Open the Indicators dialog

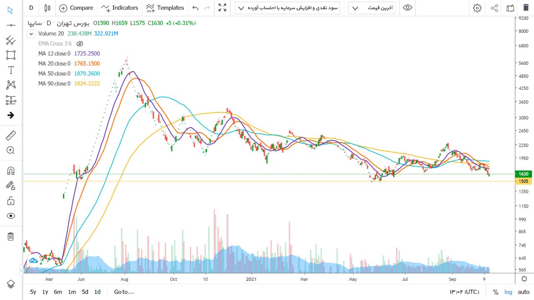(x=120, y=7)
